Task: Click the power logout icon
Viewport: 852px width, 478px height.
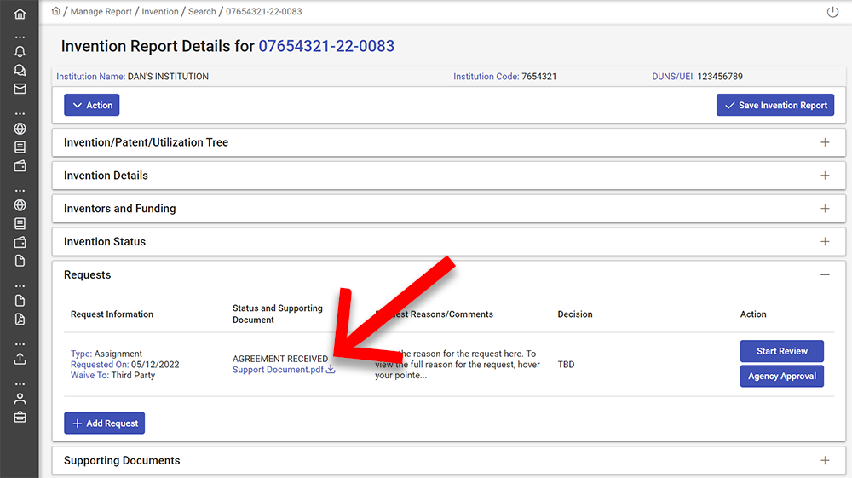Action: 832,12
